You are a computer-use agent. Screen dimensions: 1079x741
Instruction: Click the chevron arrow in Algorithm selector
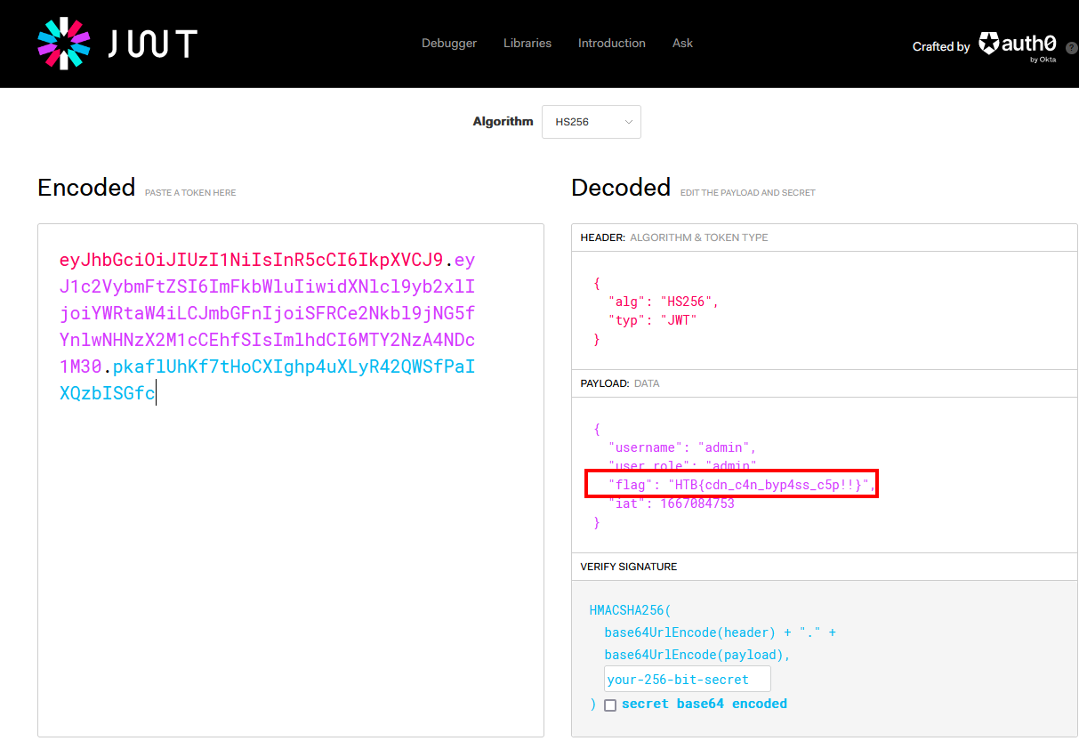(x=628, y=122)
